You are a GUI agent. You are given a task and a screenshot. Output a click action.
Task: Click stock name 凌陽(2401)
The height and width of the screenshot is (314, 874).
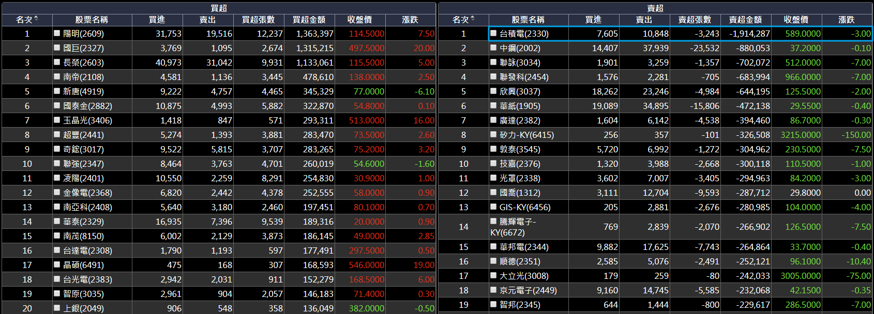pyautogui.click(x=83, y=178)
